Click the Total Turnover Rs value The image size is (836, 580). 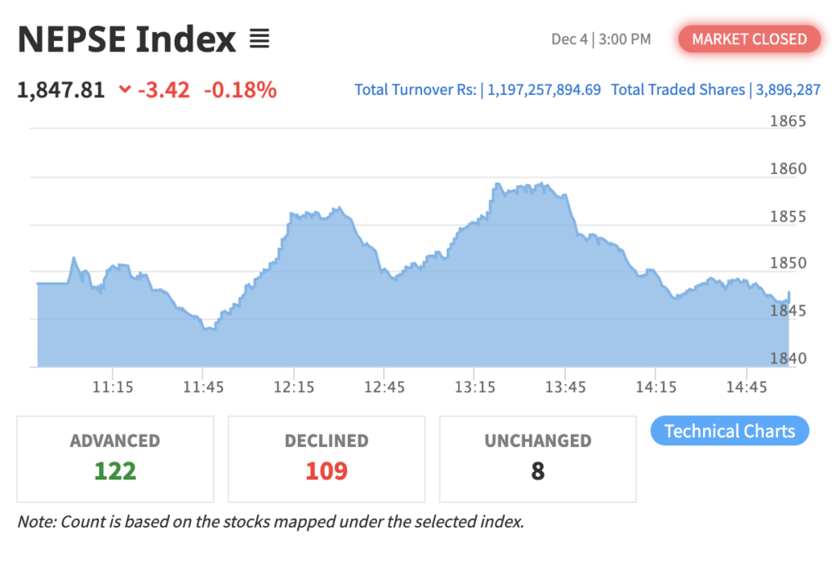pos(544,90)
